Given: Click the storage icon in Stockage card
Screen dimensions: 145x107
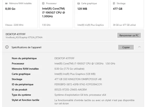Looking at the screenshot, I should pyautogui.click(x=114, y=3).
